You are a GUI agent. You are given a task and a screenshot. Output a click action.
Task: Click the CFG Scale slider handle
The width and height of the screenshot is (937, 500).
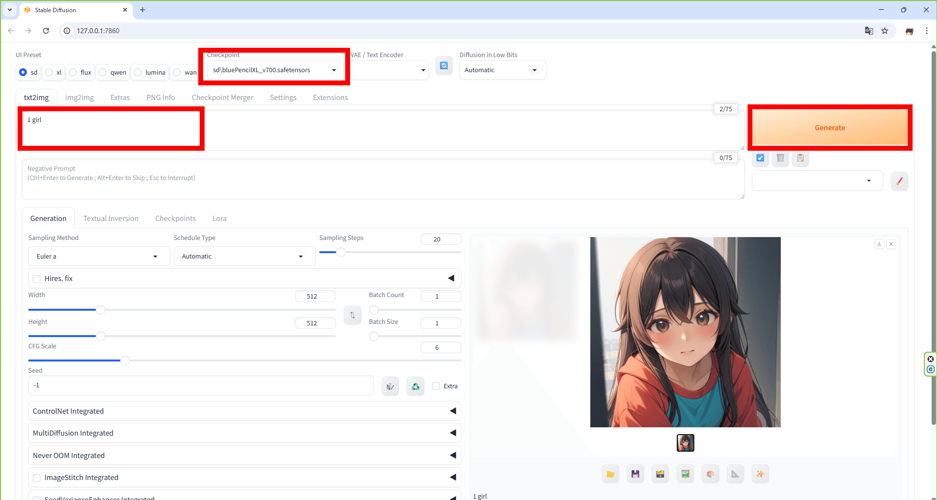coord(125,360)
